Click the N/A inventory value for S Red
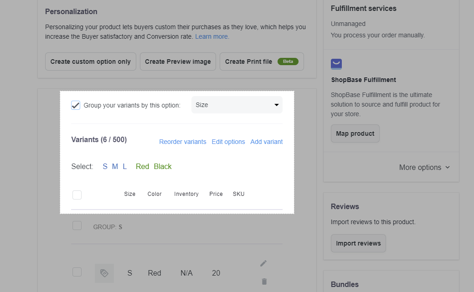474x292 pixels. (x=186, y=273)
